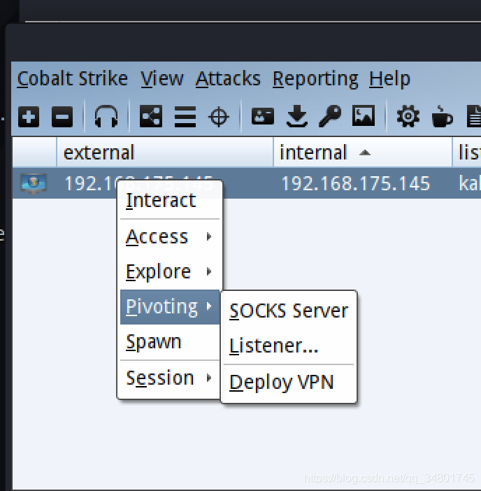
Task: Open the Cobalt Strike menu
Action: click(72, 78)
